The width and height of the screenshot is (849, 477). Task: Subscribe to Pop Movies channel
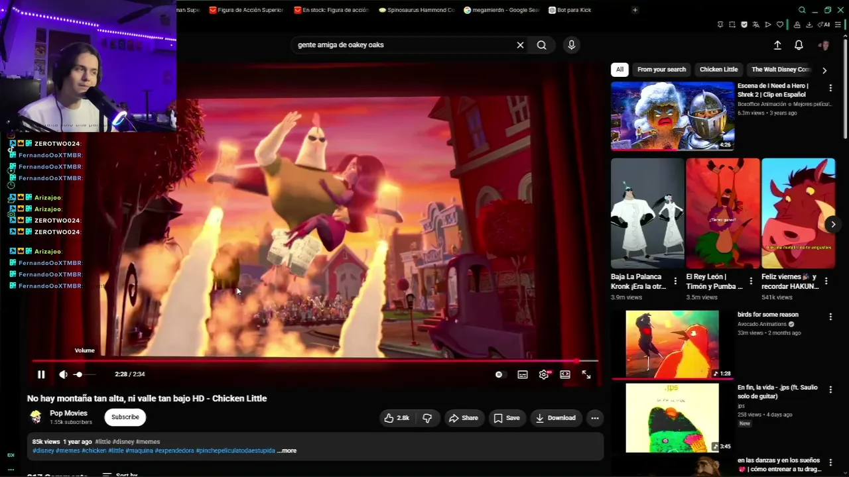(x=125, y=417)
